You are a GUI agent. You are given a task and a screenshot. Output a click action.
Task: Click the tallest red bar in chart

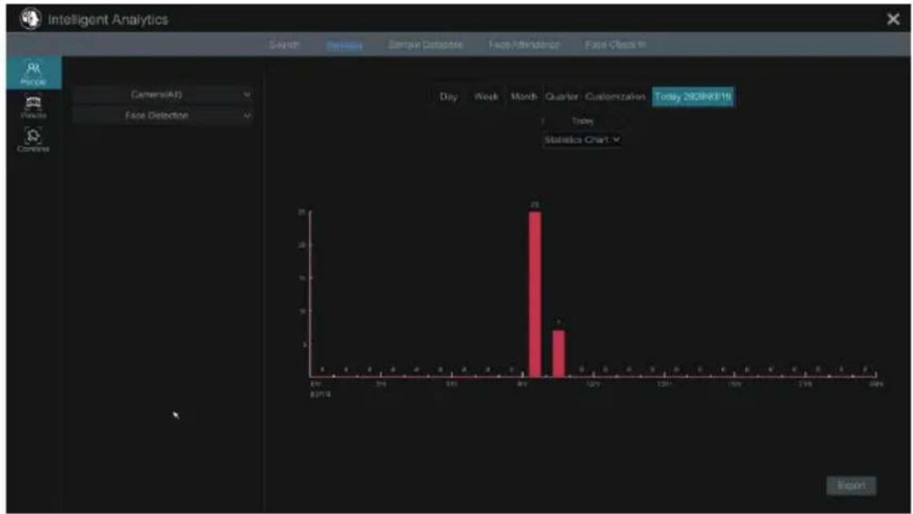[x=534, y=294]
